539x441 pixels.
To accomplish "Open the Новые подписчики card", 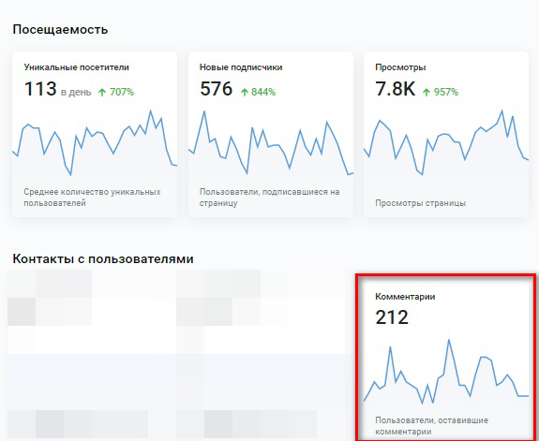I will pyautogui.click(x=271, y=134).
